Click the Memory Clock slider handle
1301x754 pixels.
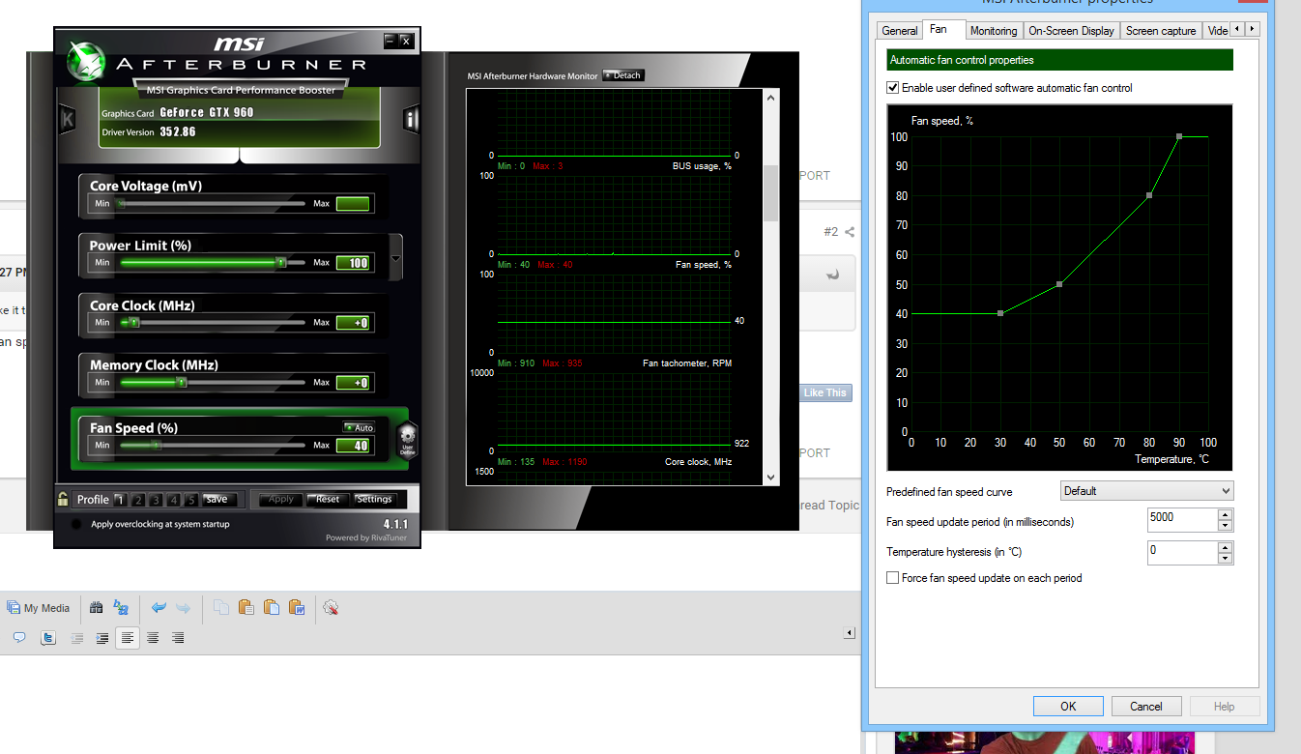(181, 383)
